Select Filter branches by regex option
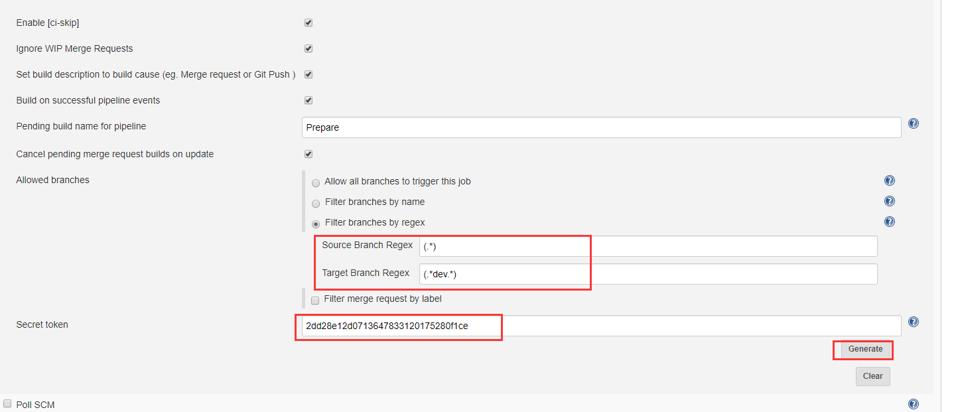 coord(316,224)
